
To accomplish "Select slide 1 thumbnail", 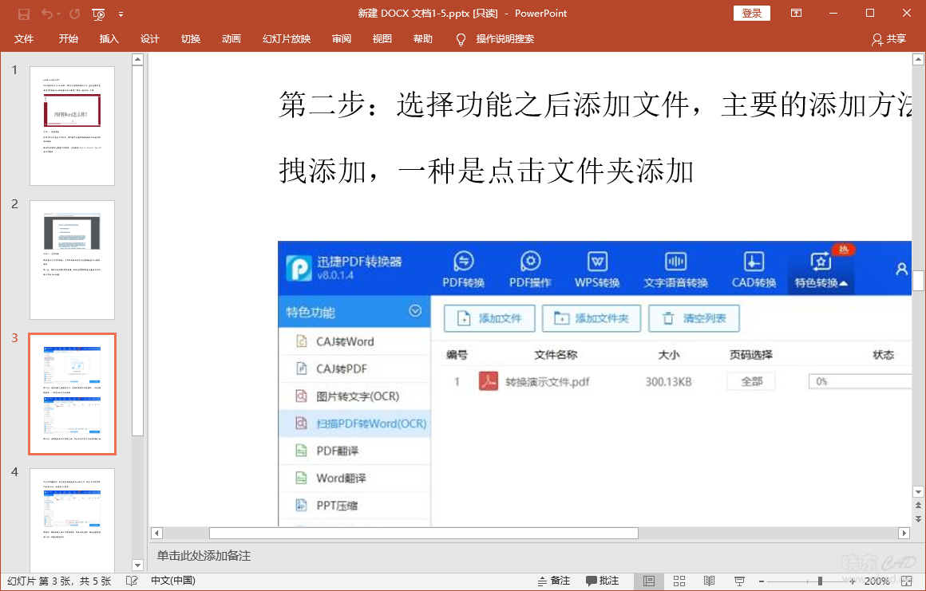I will [72, 126].
